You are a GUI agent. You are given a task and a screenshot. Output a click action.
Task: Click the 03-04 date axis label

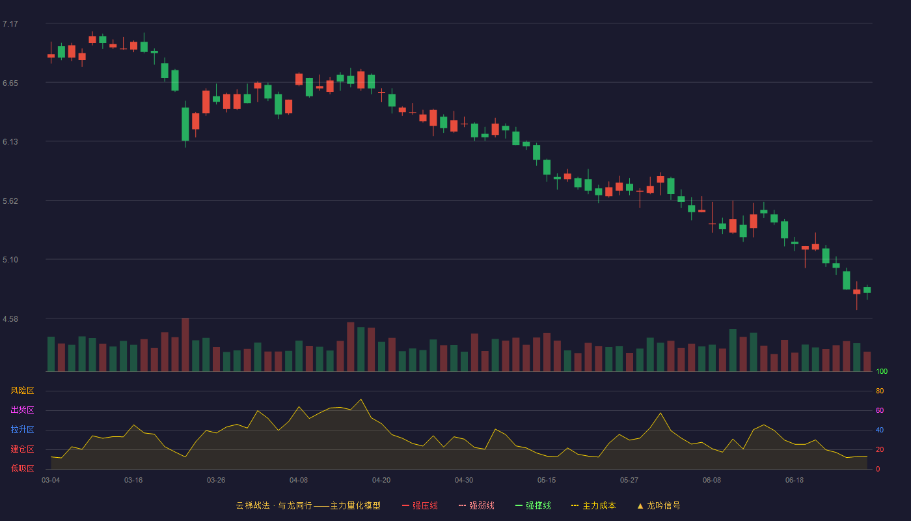[51, 480]
